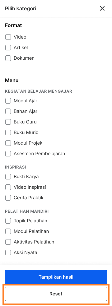Select the Bukti Karya checkbox
Viewport: 112px width, 306px height.
click(8, 177)
